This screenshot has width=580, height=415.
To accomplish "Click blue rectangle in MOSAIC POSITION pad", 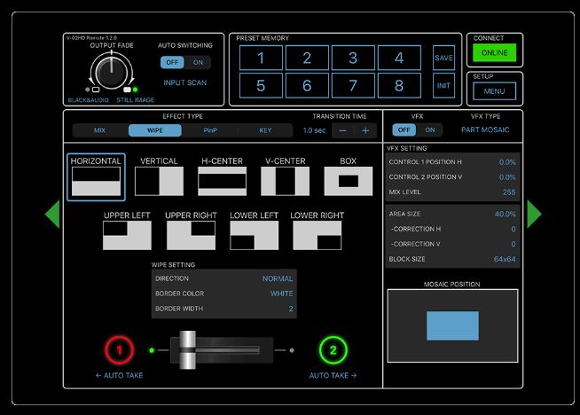I will tap(452, 325).
